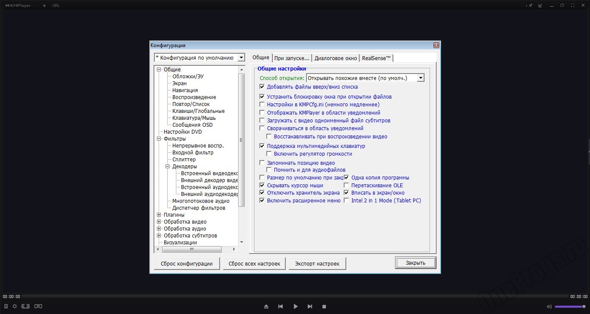Toggle Поддержка мультимедийных клавиатур checkbox
This screenshot has height=314, width=590.
pyautogui.click(x=262, y=146)
